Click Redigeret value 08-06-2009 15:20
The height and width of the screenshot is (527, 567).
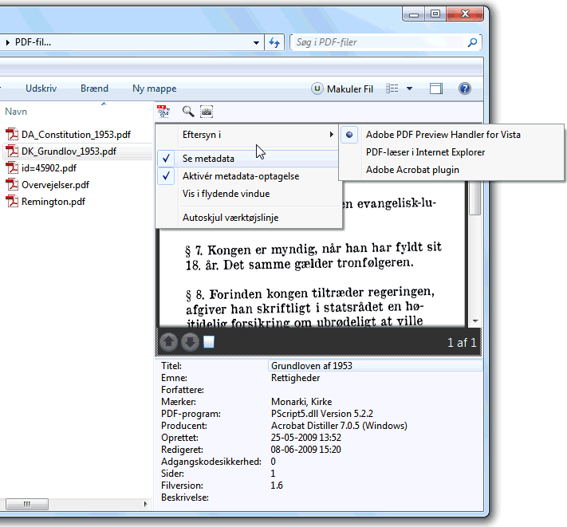306,450
